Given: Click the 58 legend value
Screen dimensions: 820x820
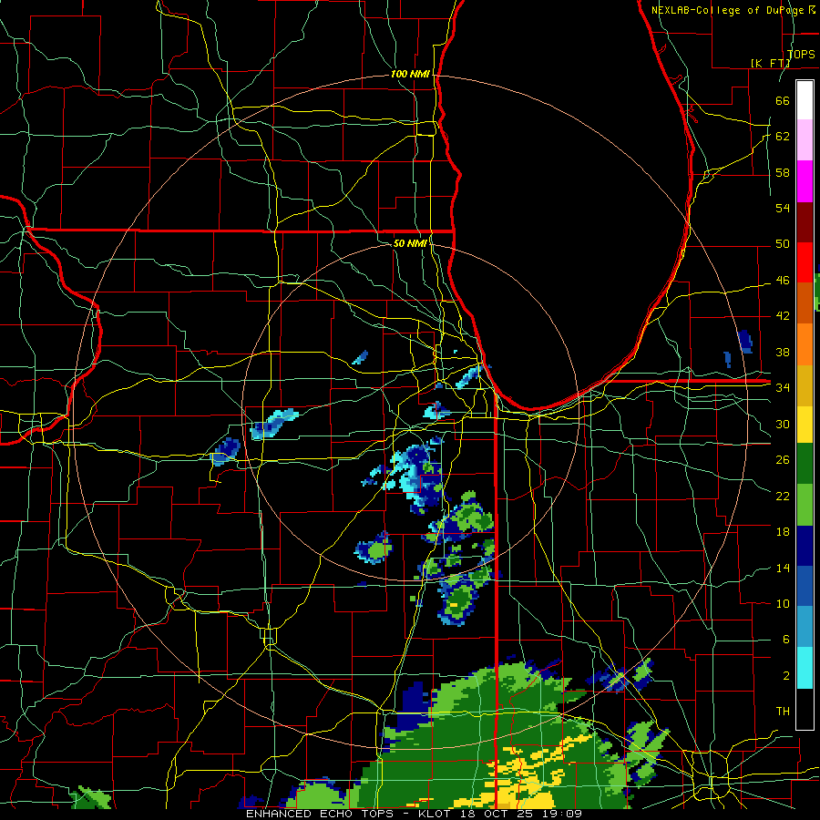Looking at the screenshot, I should pyautogui.click(x=783, y=172).
